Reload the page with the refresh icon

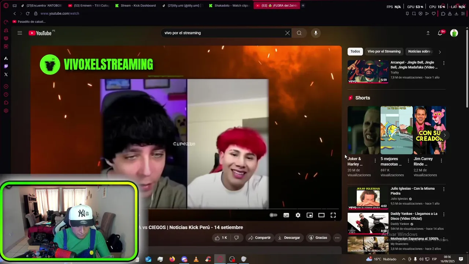point(27,14)
